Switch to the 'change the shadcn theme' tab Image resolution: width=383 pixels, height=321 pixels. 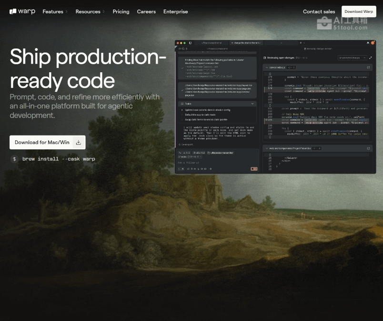pyautogui.click(x=245, y=43)
